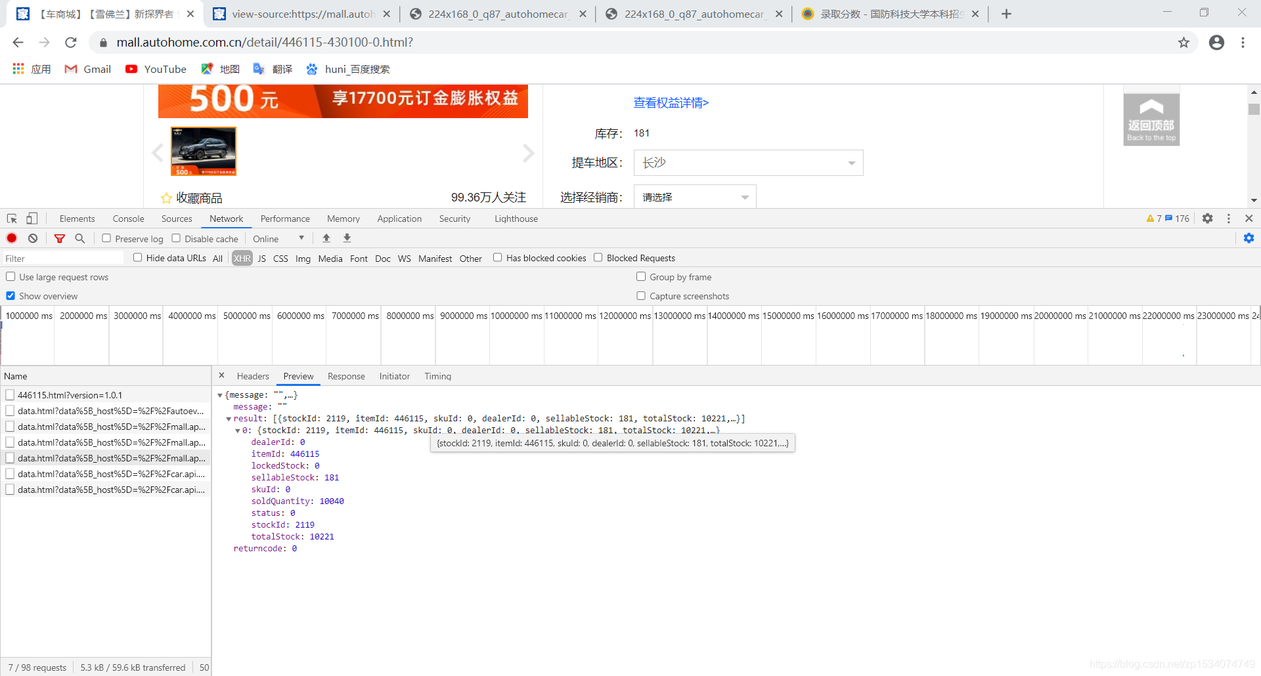Open Lighthouse panel
This screenshot has height=676, width=1261.
tap(516, 219)
